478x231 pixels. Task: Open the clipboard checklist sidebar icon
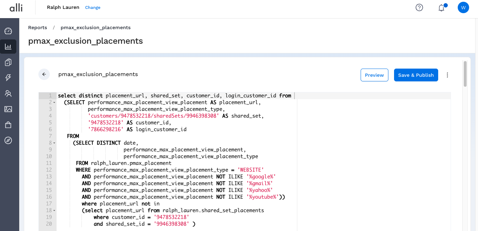pos(8,62)
